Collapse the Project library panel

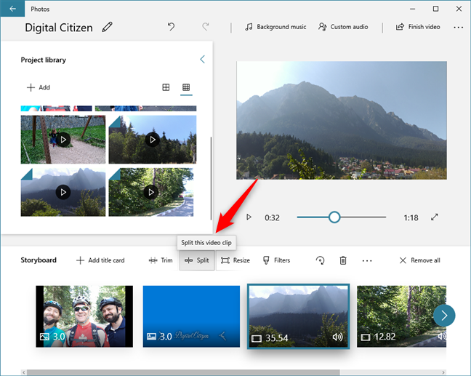tap(203, 59)
